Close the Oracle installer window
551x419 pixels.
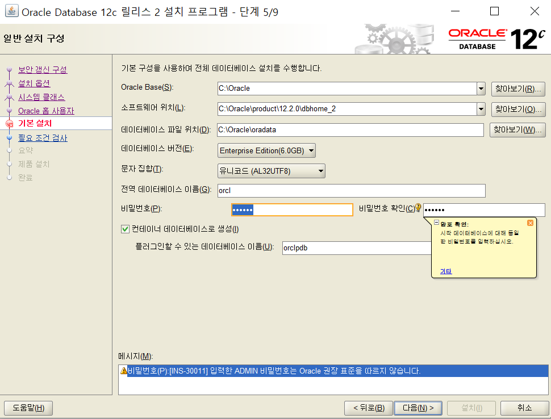click(x=535, y=11)
